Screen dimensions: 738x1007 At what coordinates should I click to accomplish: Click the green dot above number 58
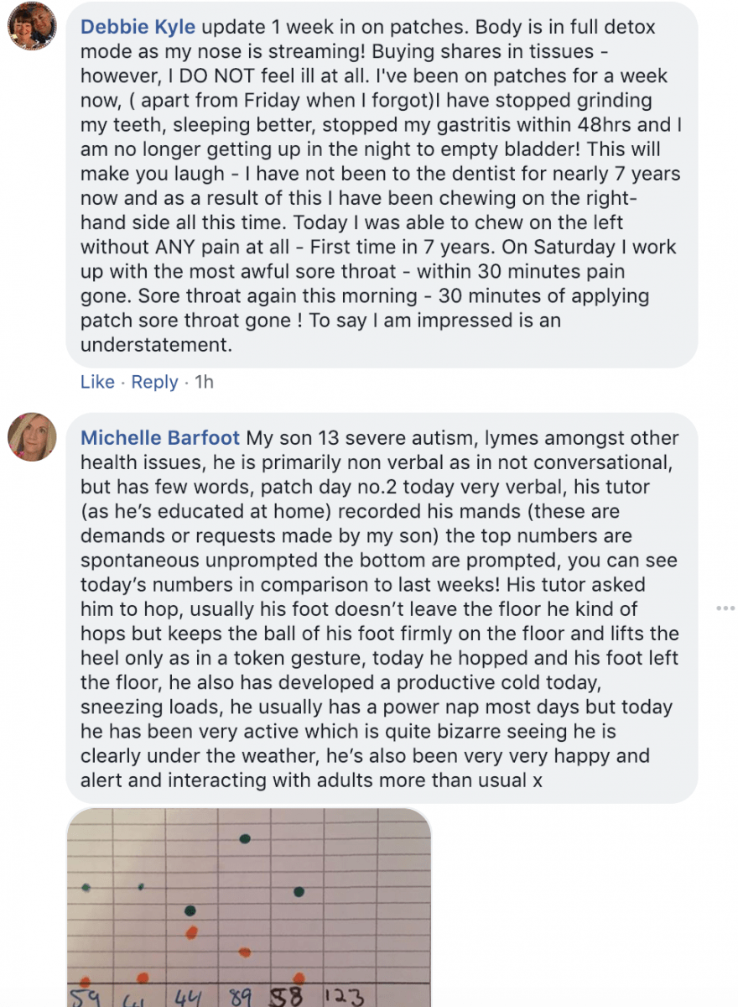(299, 891)
